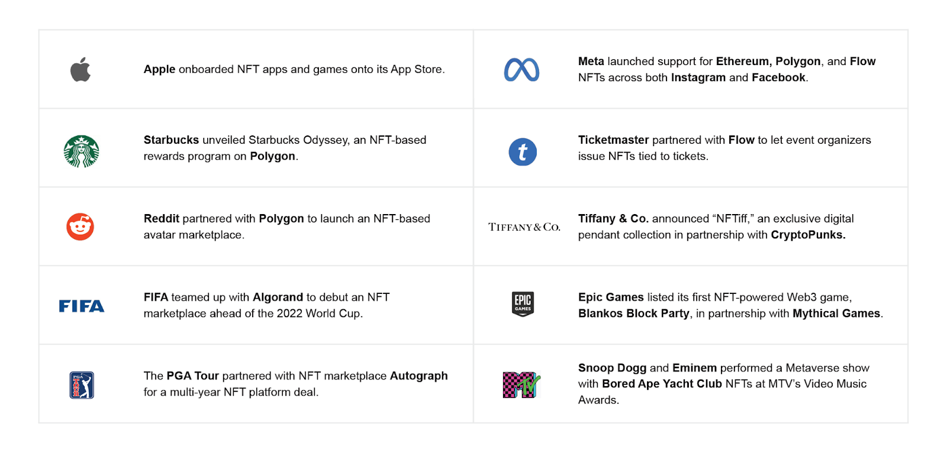Click the bold Autograph marketplace name

(x=418, y=376)
